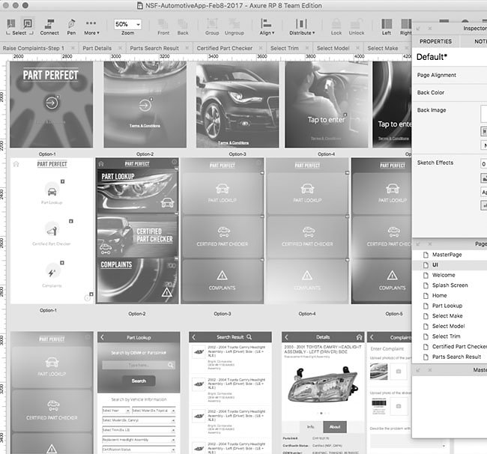
Task: Click the Default style name
Action: (x=432, y=57)
